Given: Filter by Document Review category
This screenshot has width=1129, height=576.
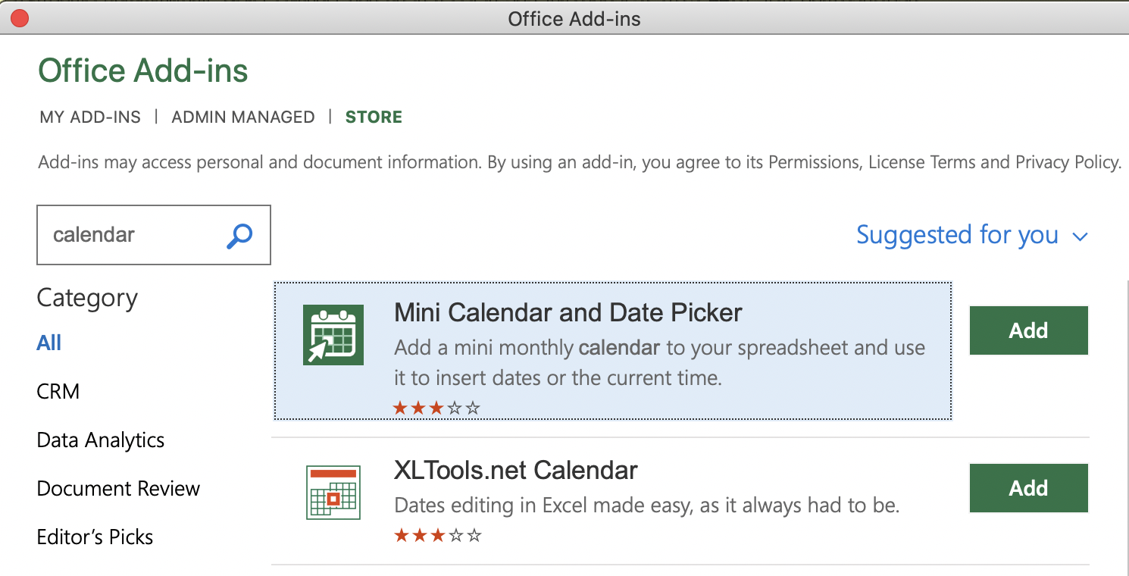Looking at the screenshot, I should pyautogui.click(x=118, y=488).
